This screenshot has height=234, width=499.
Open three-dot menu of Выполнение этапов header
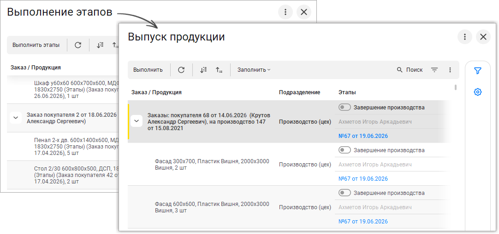click(285, 12)
